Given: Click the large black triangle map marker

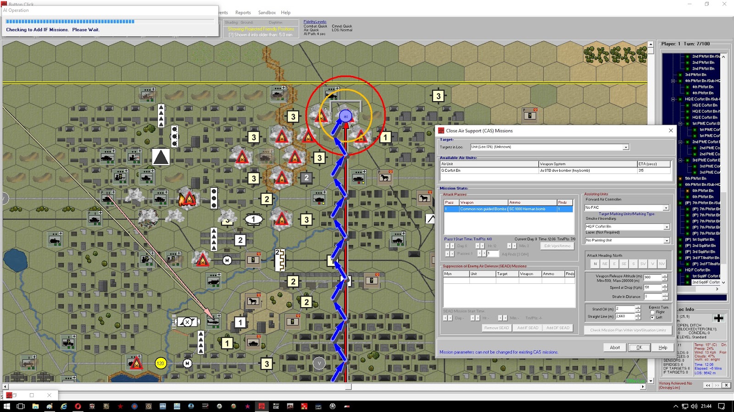Looking at the screenshot, I should 161,157.
